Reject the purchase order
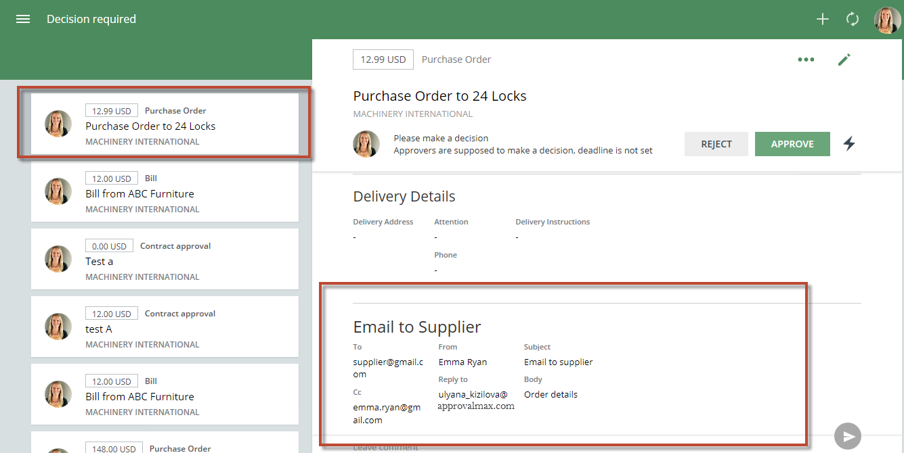The width and height of the screenshot is (904, 453). click(x=716, y=144)
